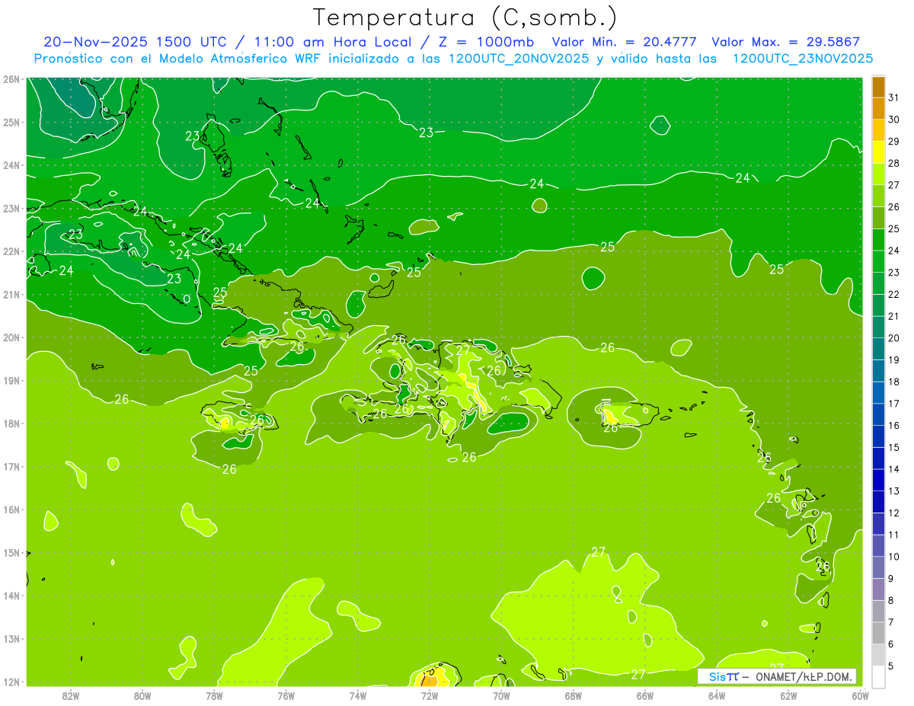The height and width of the screenshot is (706, 914).
Task: Click the '22' label on the color scale
Action: coord(893,294)
